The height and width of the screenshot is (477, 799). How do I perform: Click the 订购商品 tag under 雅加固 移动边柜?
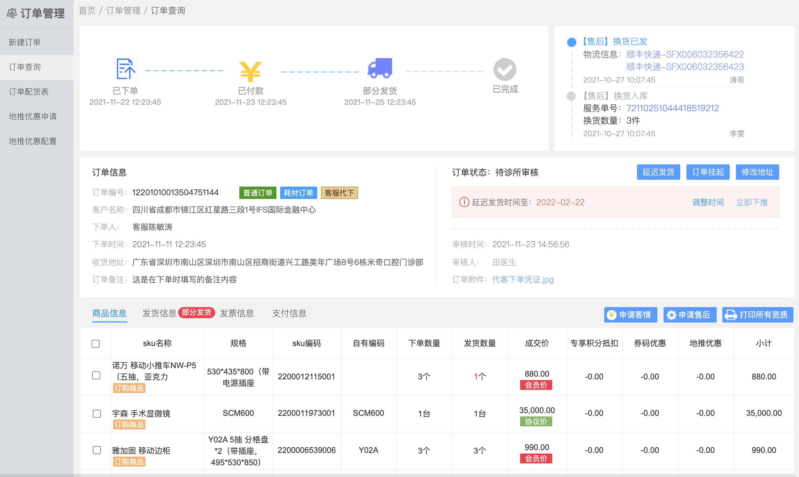129,462
